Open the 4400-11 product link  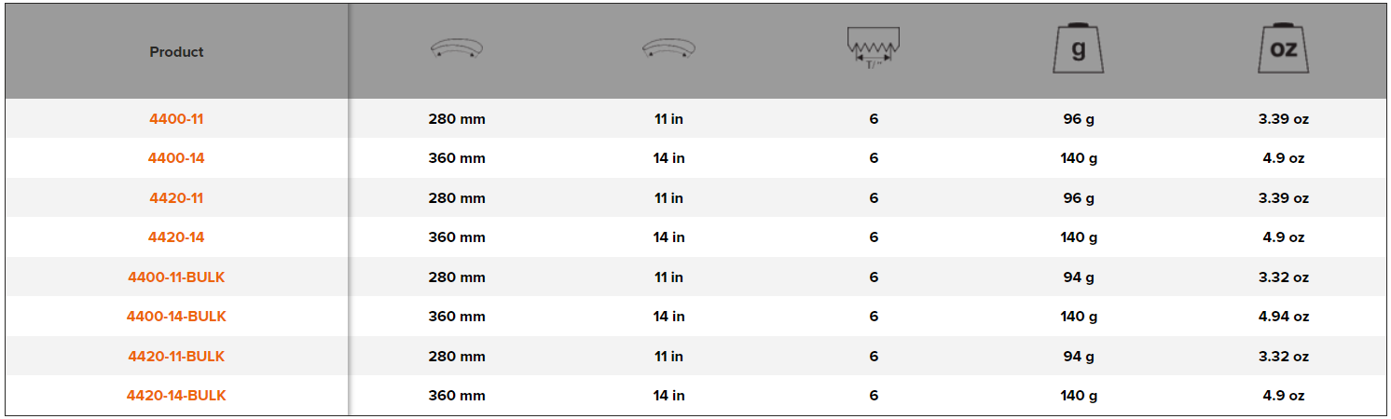point(176,119)
